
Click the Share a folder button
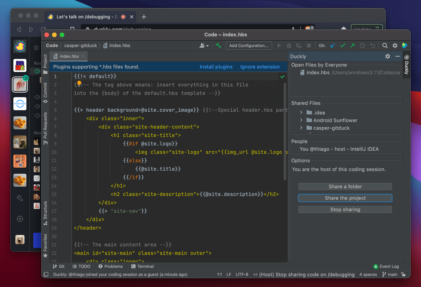tap(345, 186)
